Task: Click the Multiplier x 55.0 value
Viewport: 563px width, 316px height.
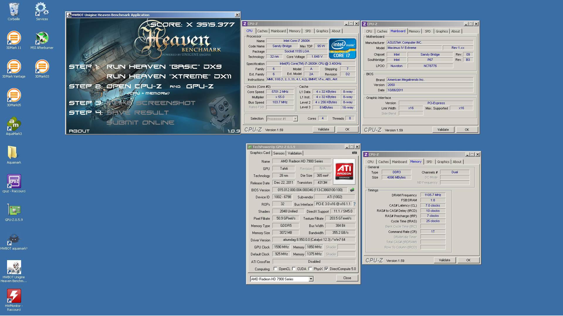Action: coord(280,97)
